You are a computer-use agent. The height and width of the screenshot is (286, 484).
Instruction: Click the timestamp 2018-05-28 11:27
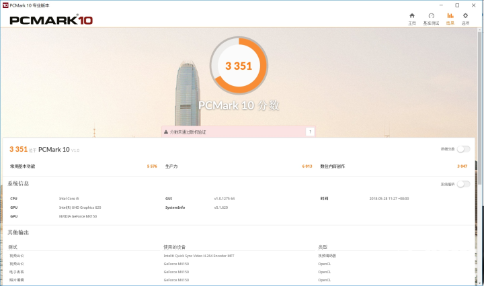[x=389, y=199]
